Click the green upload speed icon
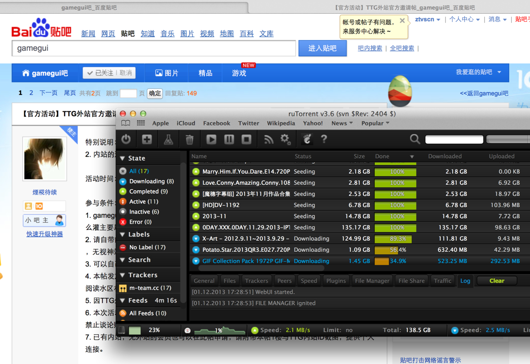Viewport: 530px width, 364px height. coord(255,330)
